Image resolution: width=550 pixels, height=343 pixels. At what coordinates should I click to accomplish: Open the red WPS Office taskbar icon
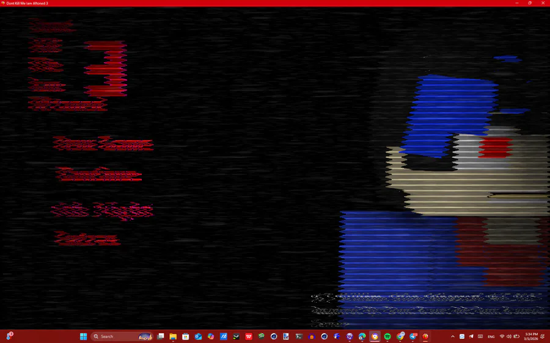click(249, 336)
